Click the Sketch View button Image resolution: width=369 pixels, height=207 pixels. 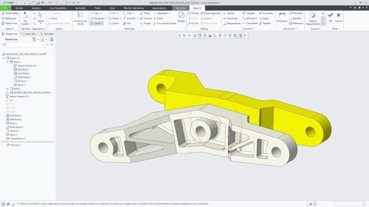pos(10,23)
